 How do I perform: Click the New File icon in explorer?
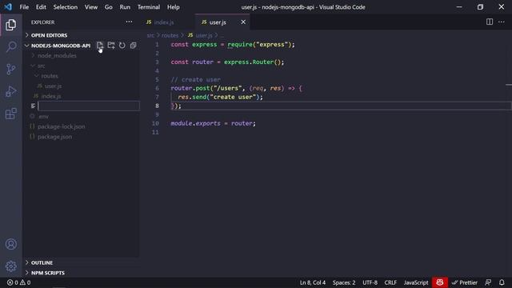coord(100,46)
